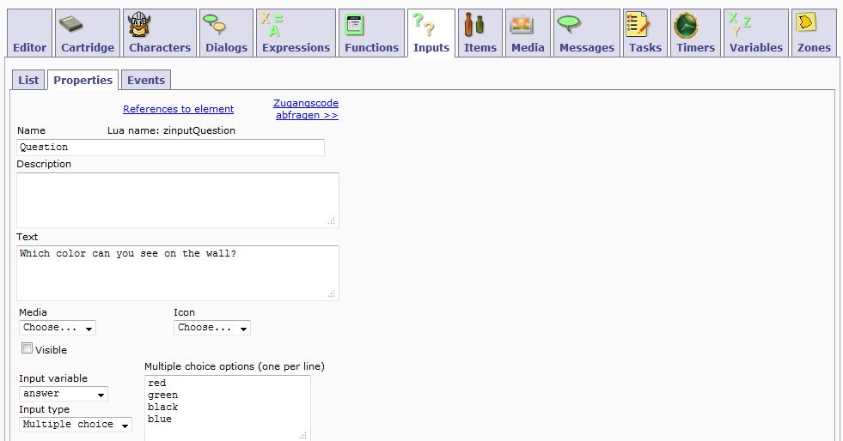Open the Zones map icon
This screenshot has width=843, height=441.
tap(806, 24)
